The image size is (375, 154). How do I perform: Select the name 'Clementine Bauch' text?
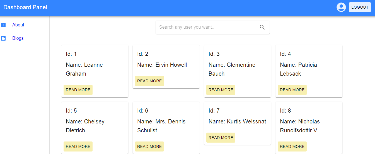pos(232,69)
